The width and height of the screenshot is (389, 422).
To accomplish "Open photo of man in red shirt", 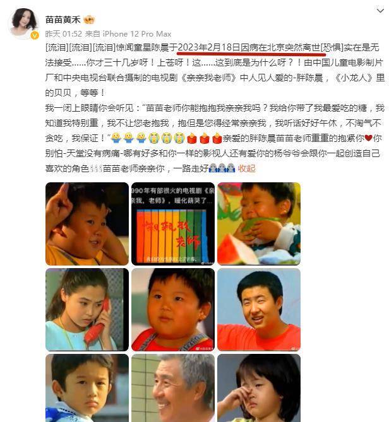I will [259, 310].
